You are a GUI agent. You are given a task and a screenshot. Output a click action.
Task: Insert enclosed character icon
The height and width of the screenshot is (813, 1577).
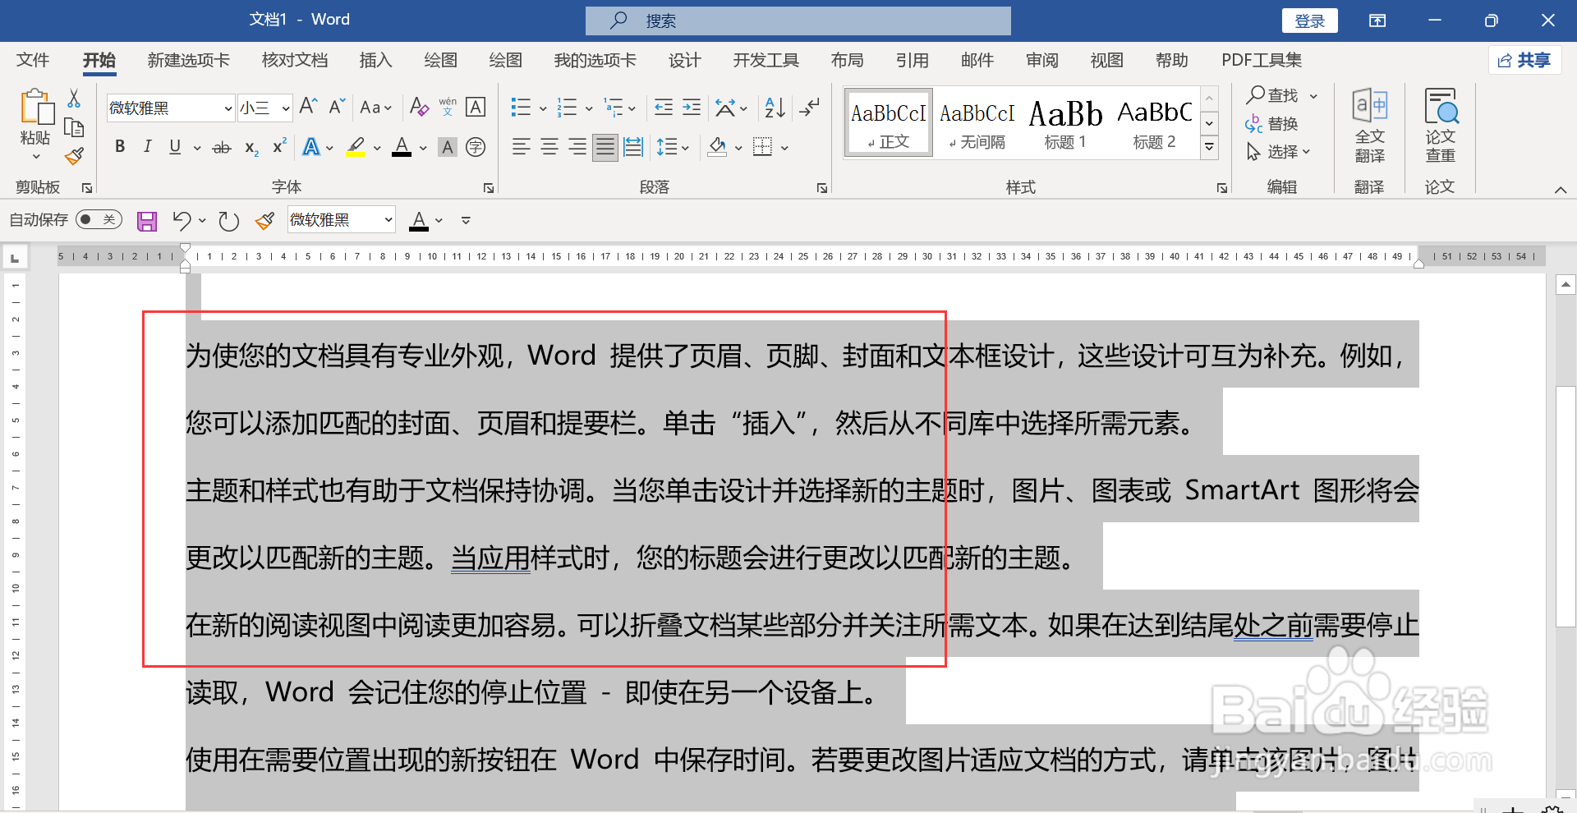coord(476,147)
